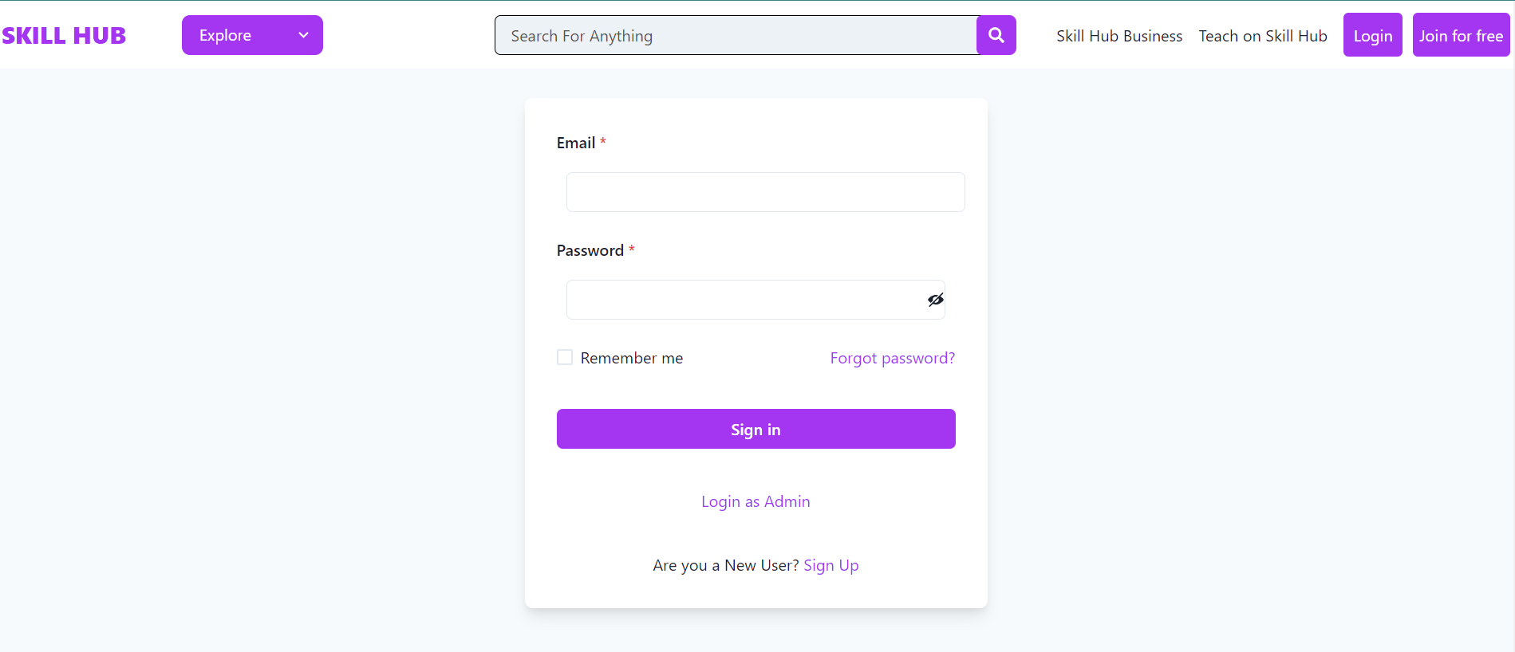Open the Sign Up link

click(830, 565)
